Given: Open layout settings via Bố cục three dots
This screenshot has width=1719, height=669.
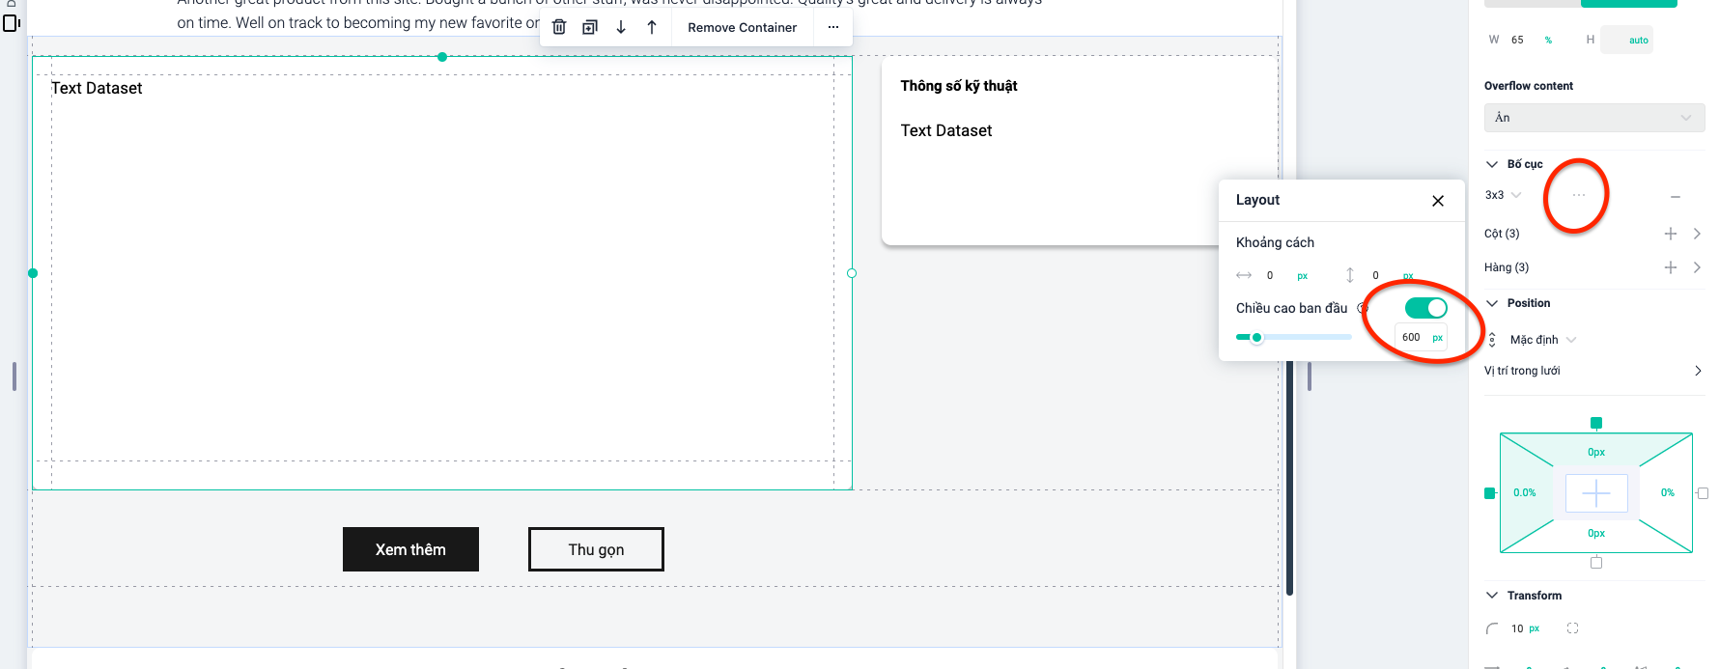Looking at the screenshot, I should (x=1579, y=195).
